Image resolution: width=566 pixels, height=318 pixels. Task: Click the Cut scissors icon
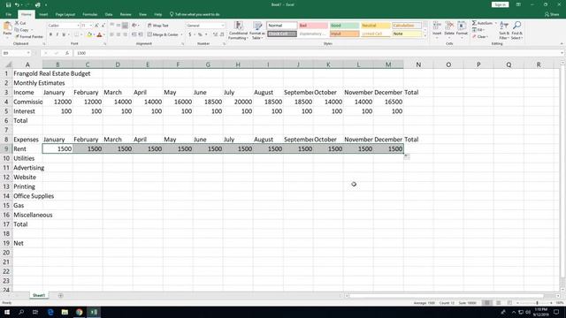coord(17,23)
